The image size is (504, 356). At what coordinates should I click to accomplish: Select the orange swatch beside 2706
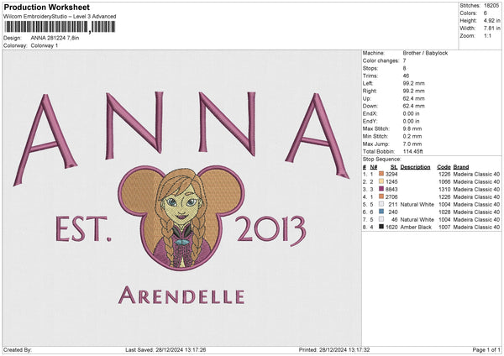point(381,196)
